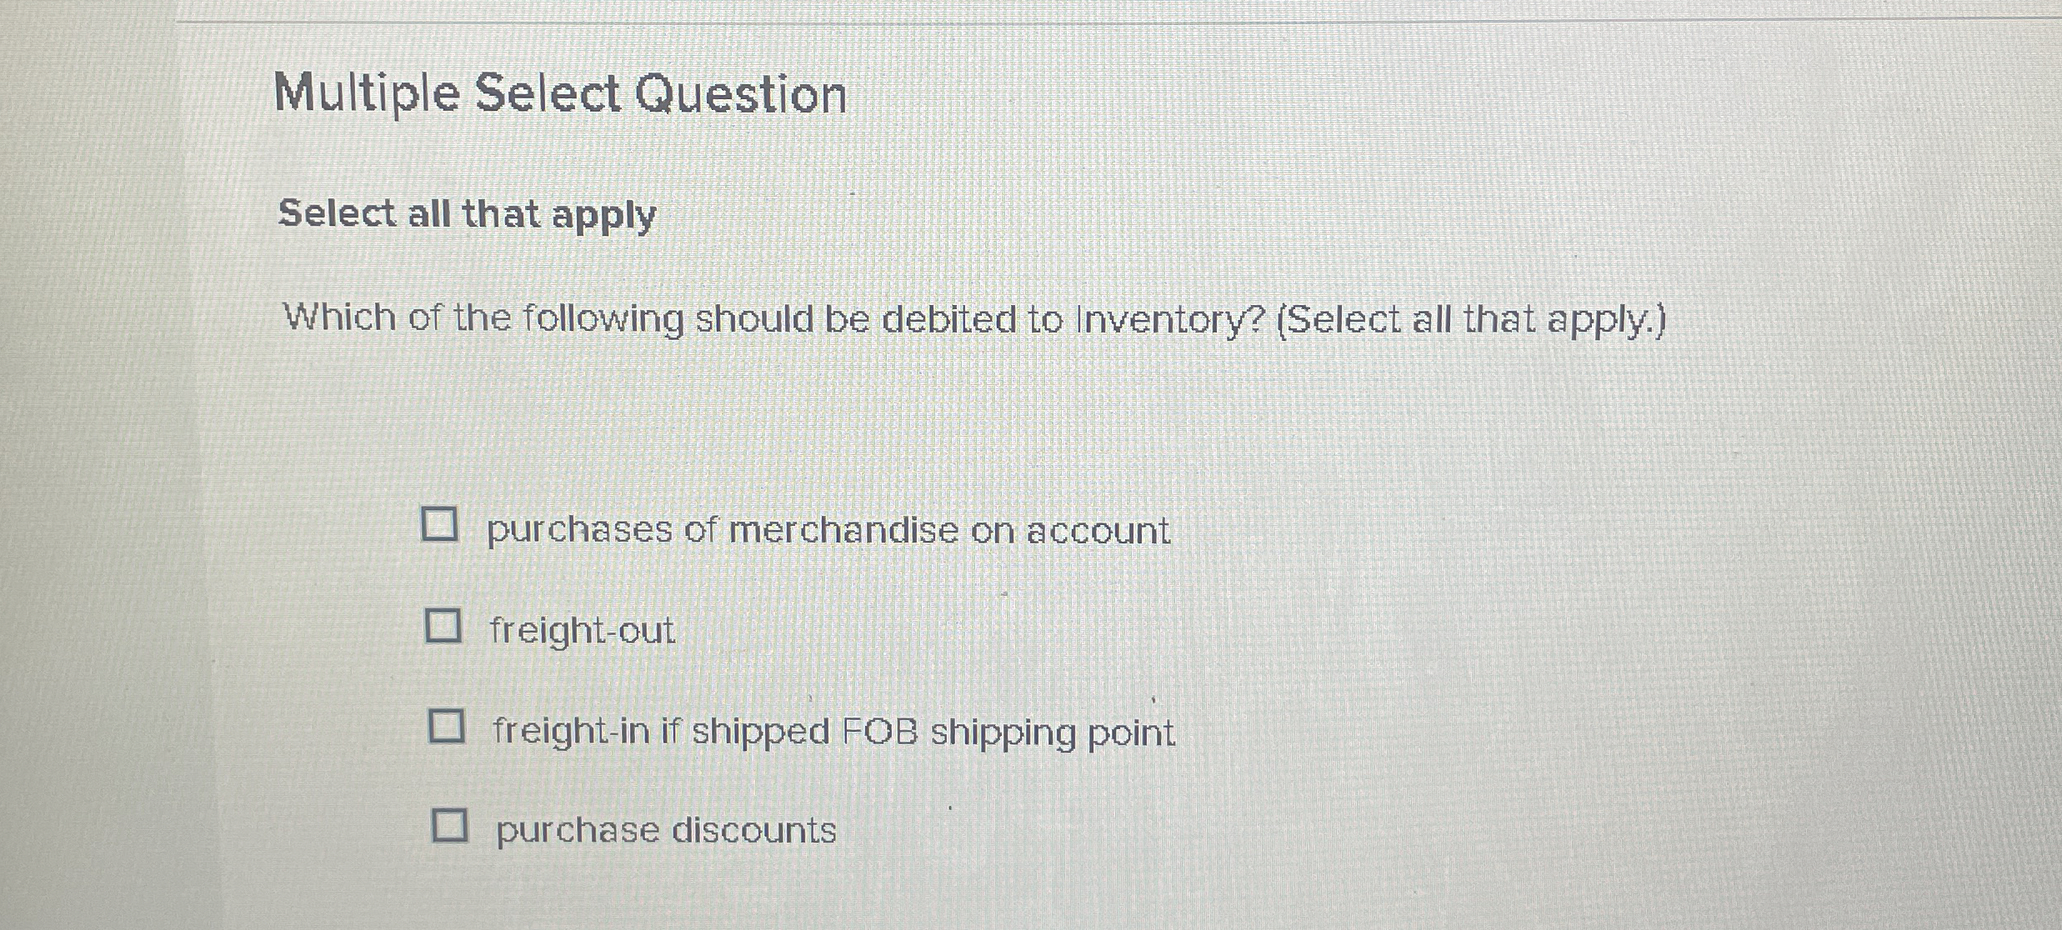This screenshot has height=930, width=2062.
Task: Toggle the purchase discounts checkbox
Action: pos(451,826)
